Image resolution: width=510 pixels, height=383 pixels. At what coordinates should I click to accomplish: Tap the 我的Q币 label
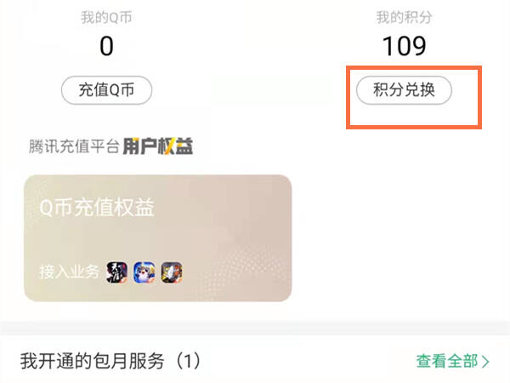point(106,17)
